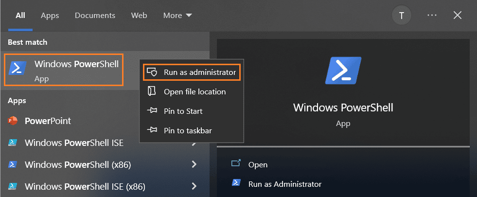Expand the More filter dropdown
477x197 pixels.
tap(177, 16)
